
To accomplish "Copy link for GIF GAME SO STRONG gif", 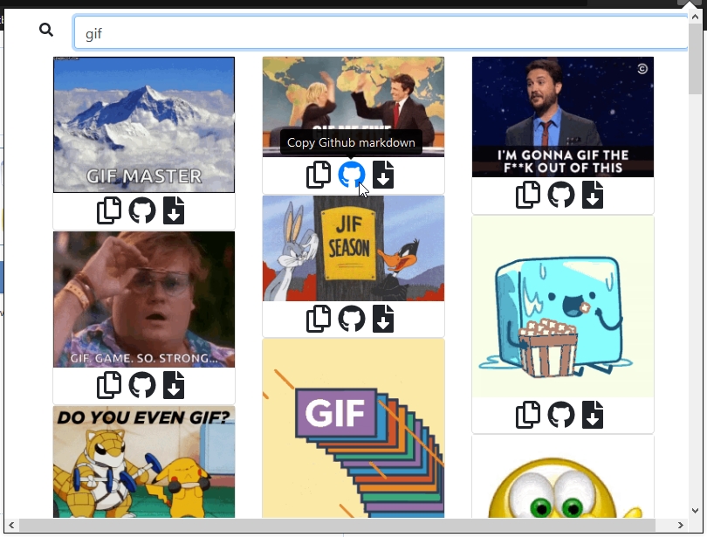I will (x=109, y=385).
